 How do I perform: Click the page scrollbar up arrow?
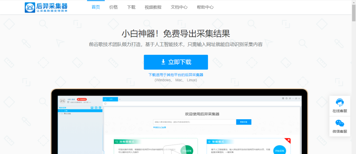354,2
